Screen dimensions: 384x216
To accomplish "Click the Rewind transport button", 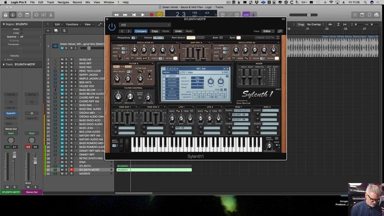I will click(116, 15).
